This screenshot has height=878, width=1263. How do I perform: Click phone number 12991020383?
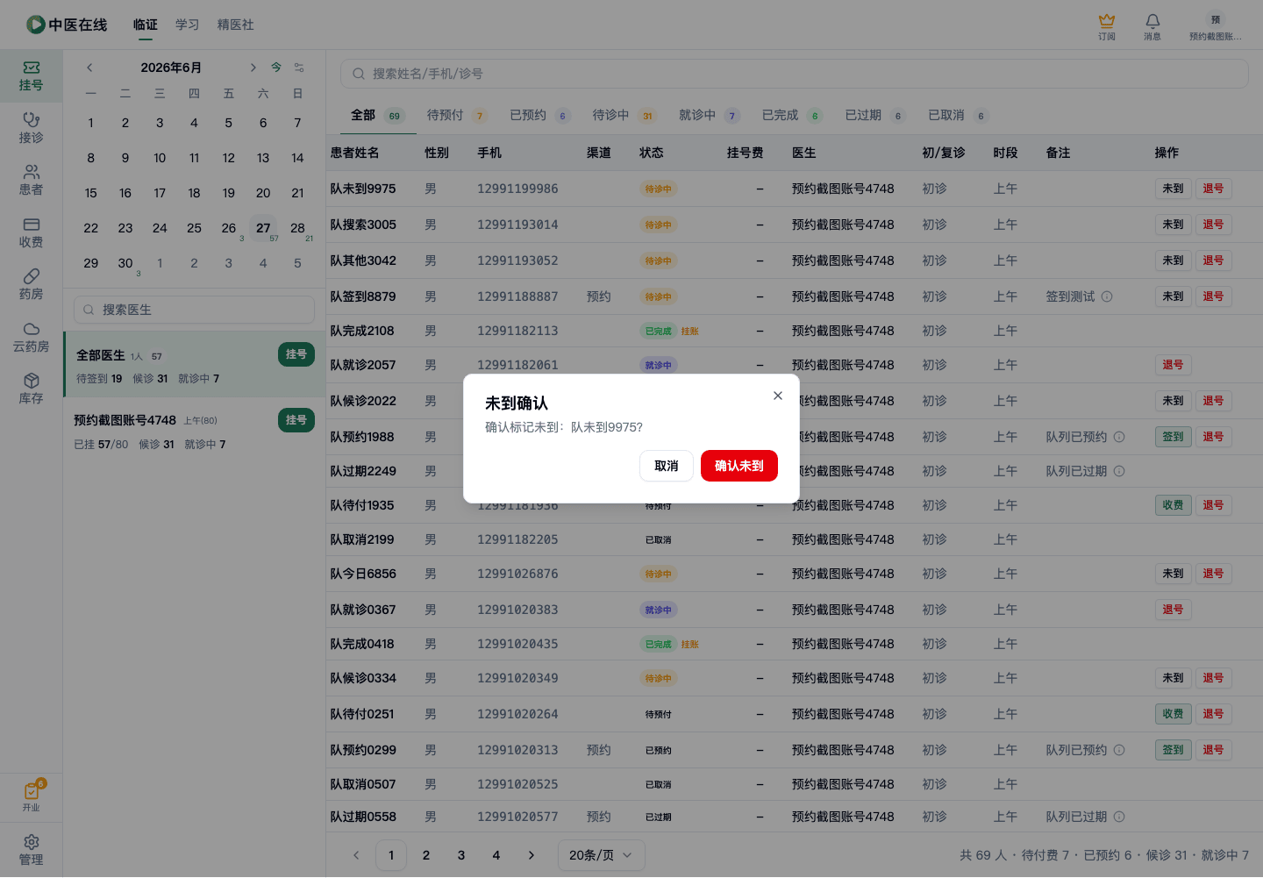point(517,610)
